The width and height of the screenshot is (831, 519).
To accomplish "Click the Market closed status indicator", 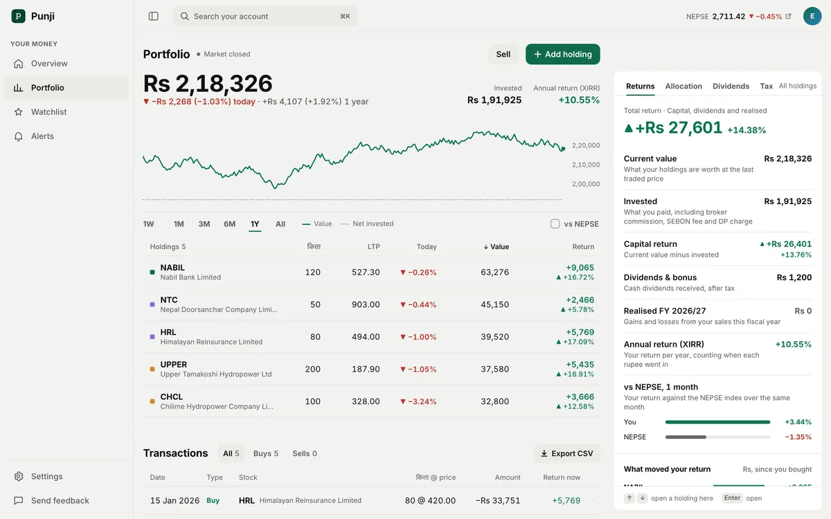I will point(223,54).
